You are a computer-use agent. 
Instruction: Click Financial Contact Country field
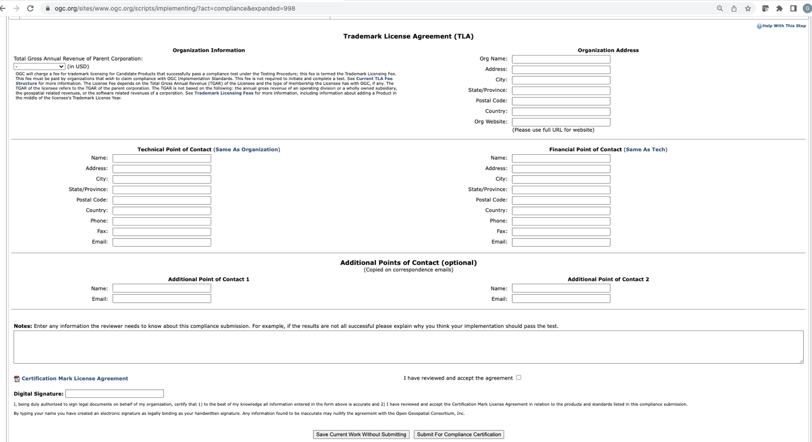561,211
